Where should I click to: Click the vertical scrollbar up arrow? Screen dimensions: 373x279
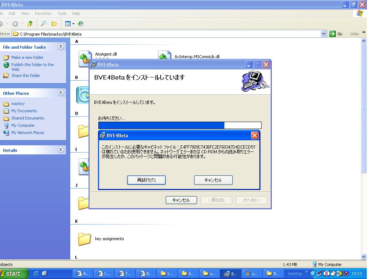(364, 41)
